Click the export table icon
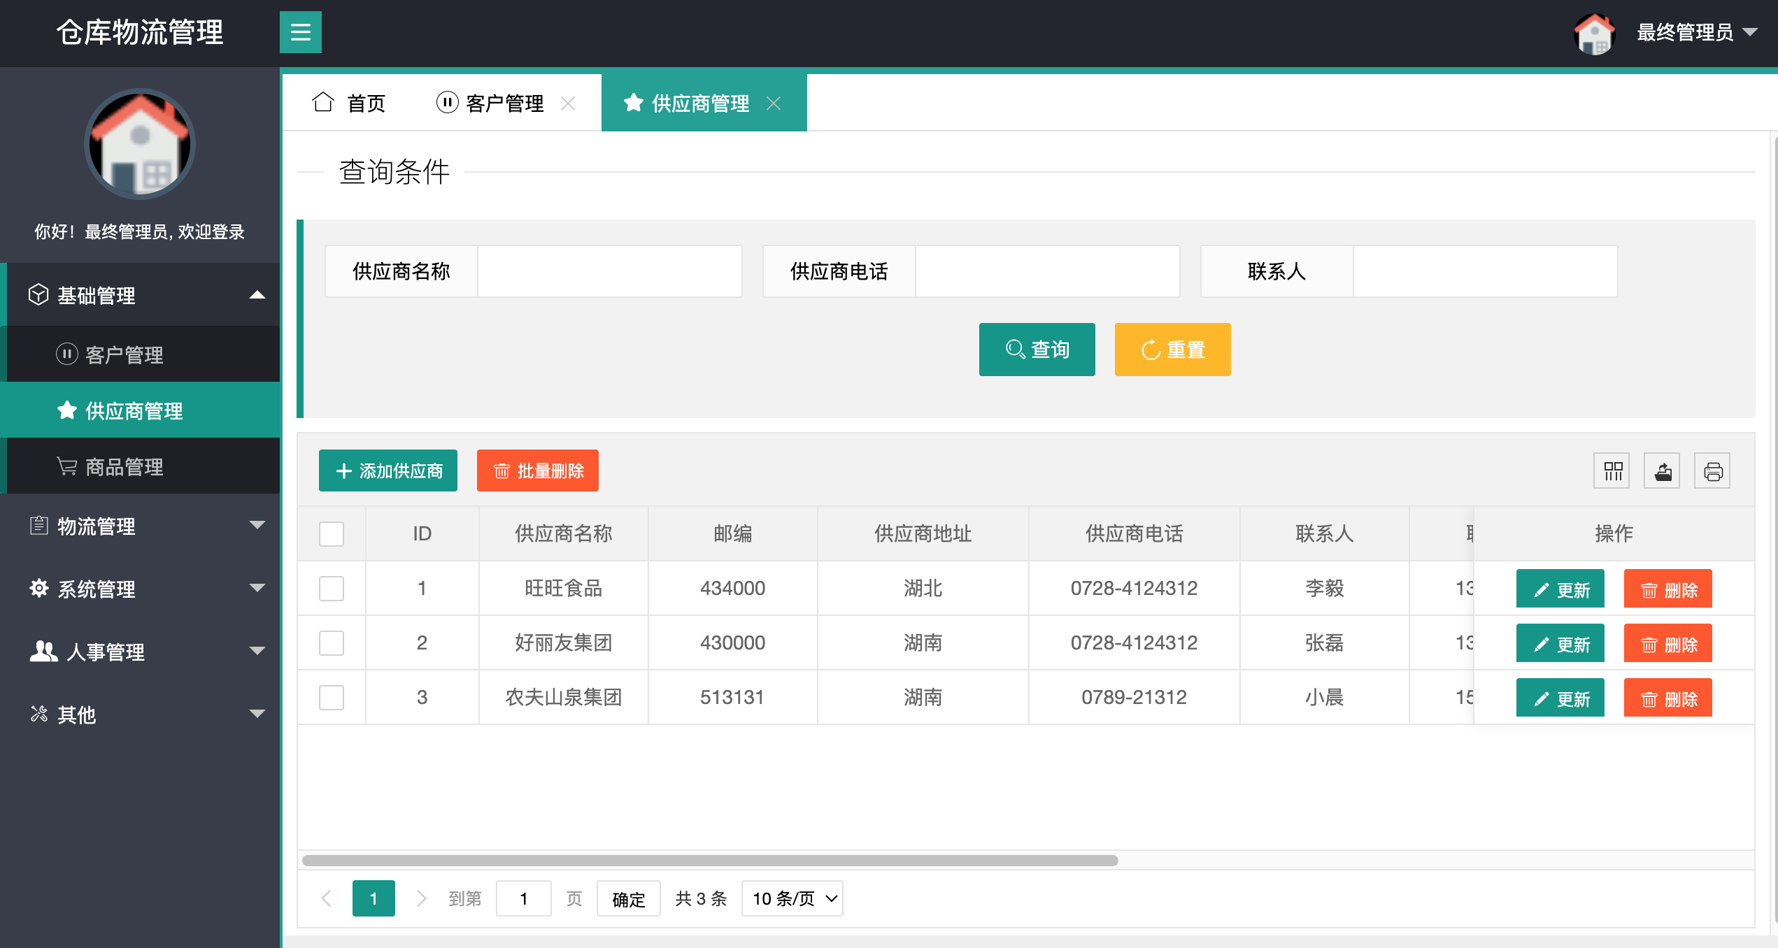The image size is (1778, 948). pyautogui.click(x=1663, y=471)
